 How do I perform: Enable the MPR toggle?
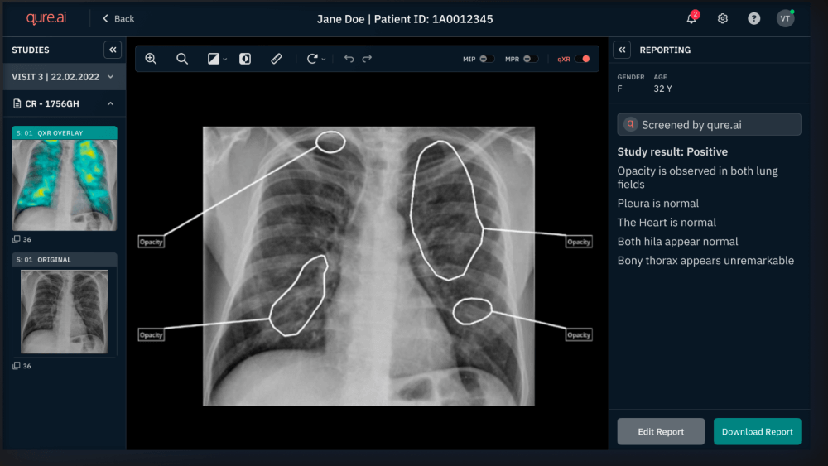(531, 59)
